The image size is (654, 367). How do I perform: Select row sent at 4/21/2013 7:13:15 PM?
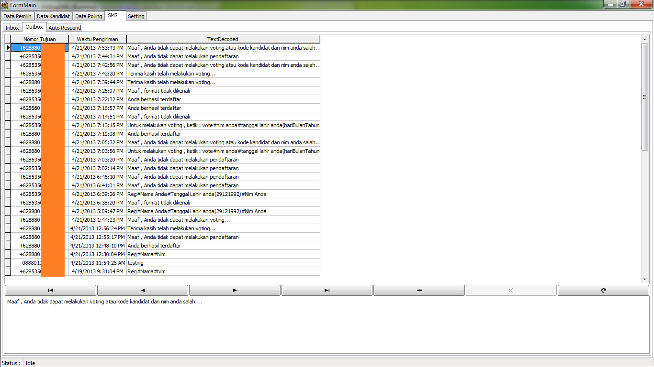[163, 125]
